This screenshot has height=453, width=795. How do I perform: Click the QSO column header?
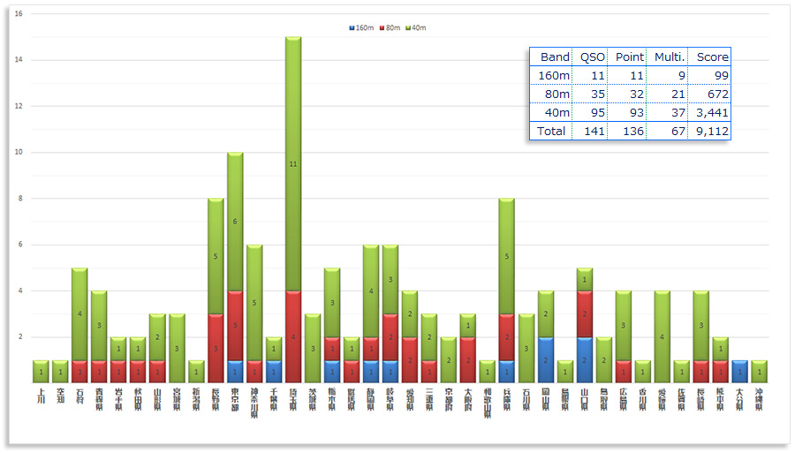pos(591,57)
